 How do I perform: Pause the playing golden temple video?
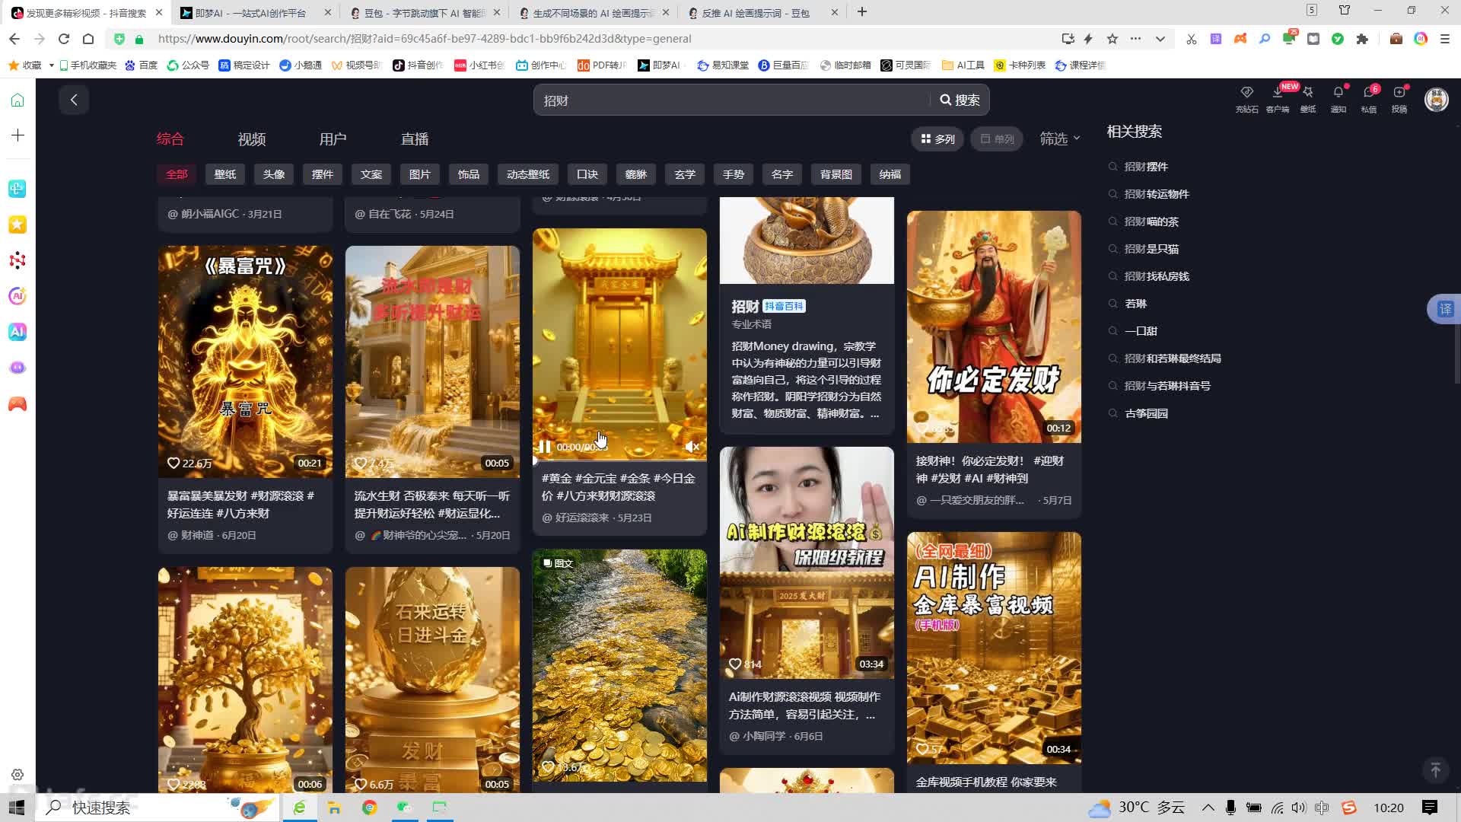point(545,447)
